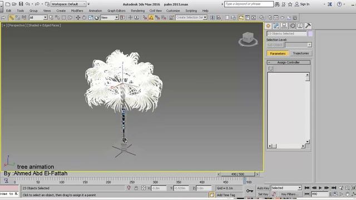Viewport: 356px width, 200px height.
Task: Click the Open File icon
Action: coord(14,4)
